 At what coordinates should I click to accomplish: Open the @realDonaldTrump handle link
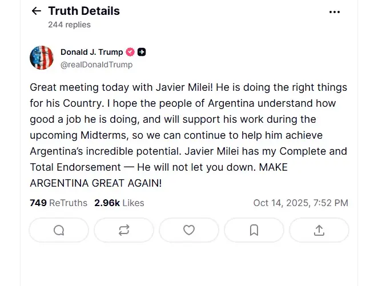click(x=96, y=65)
